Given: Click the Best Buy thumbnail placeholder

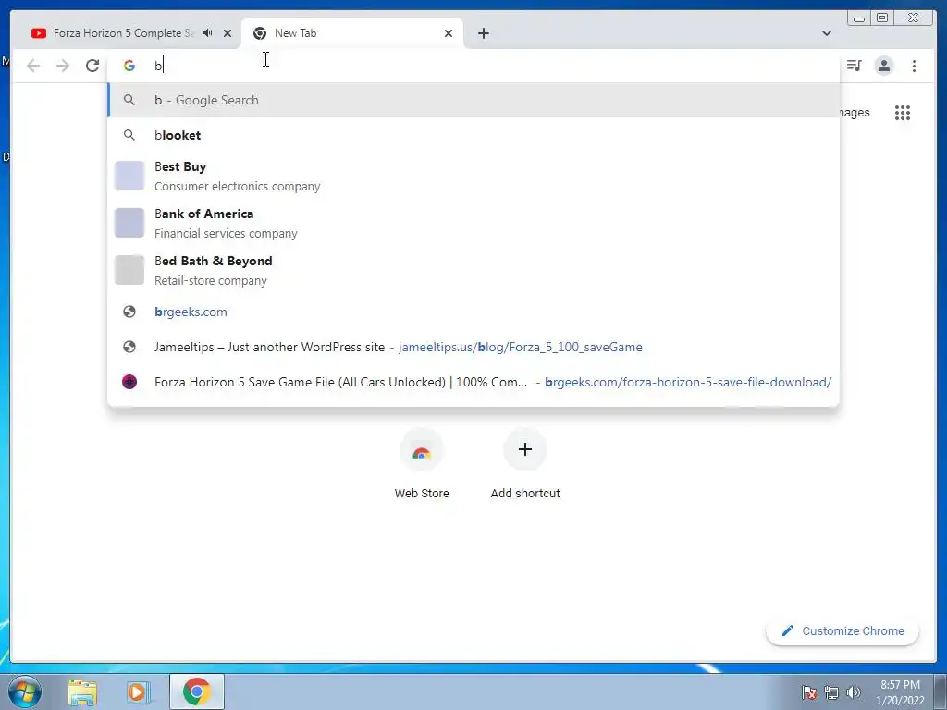Looking at the screenshot, I should coord(129,176).
